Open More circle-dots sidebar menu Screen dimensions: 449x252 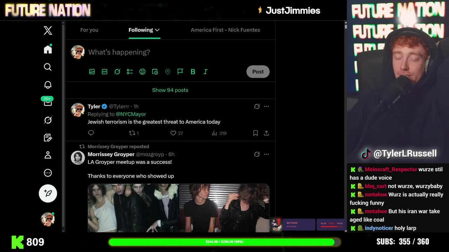tap(48, 173)
